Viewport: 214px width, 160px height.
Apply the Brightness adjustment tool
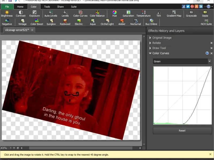pos(7,14)
